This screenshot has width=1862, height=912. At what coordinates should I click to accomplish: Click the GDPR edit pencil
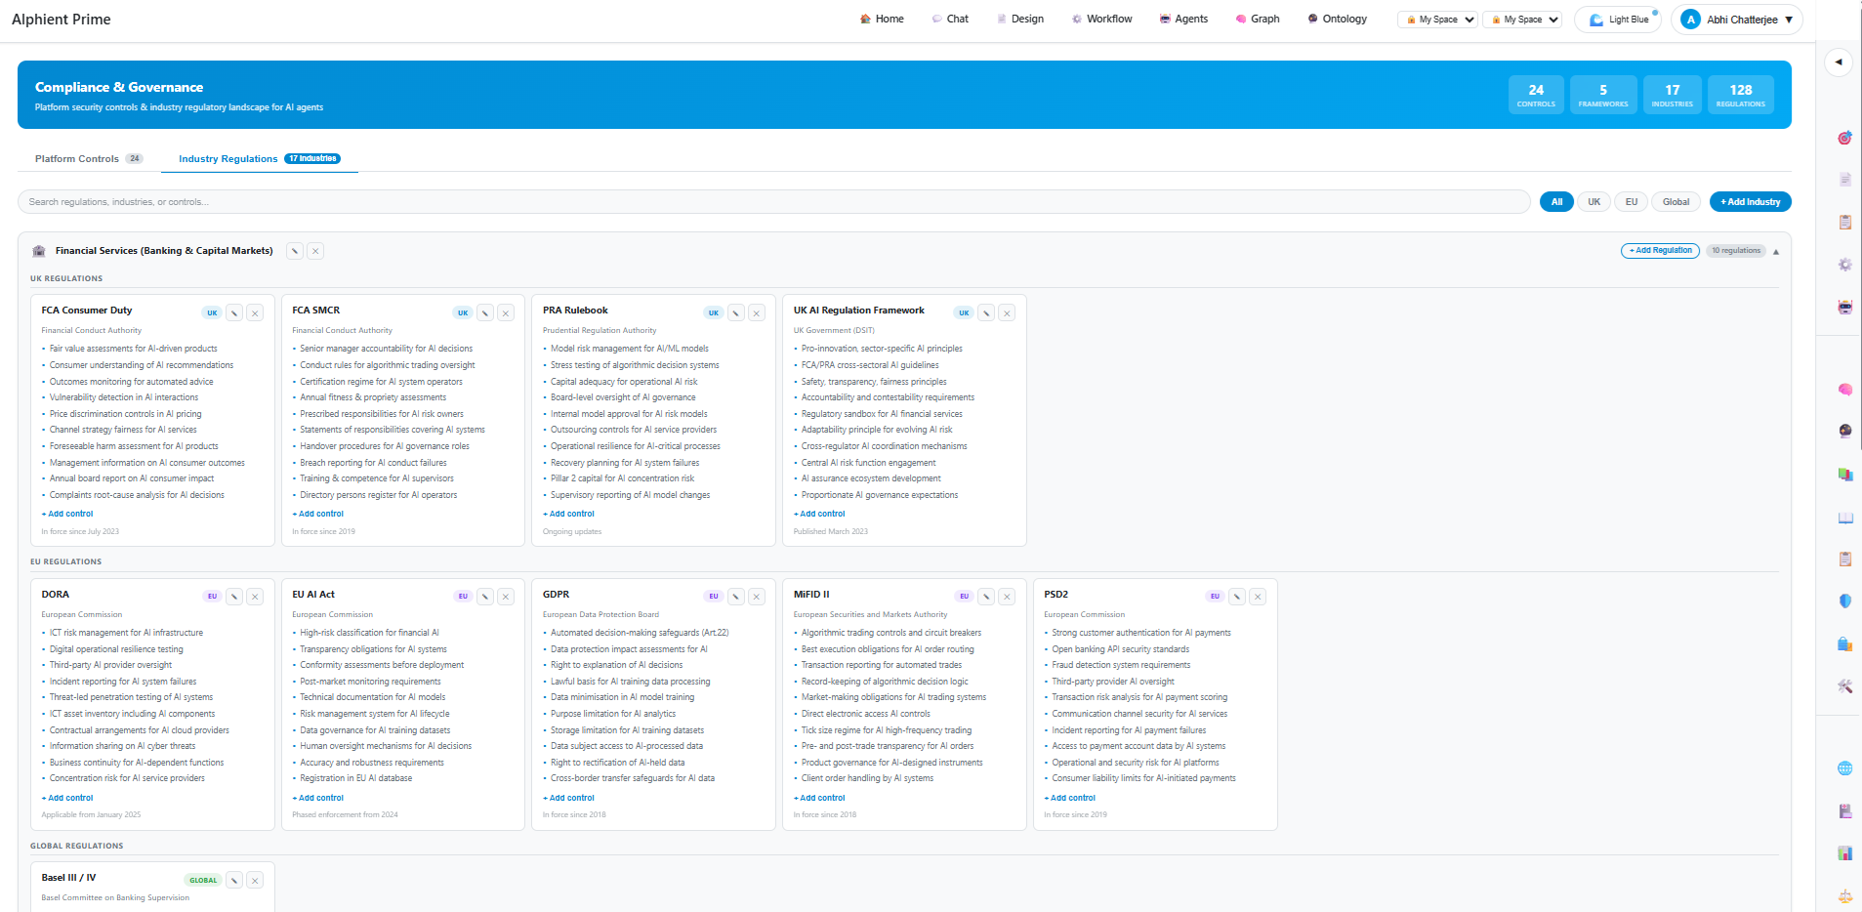(736, 597)
